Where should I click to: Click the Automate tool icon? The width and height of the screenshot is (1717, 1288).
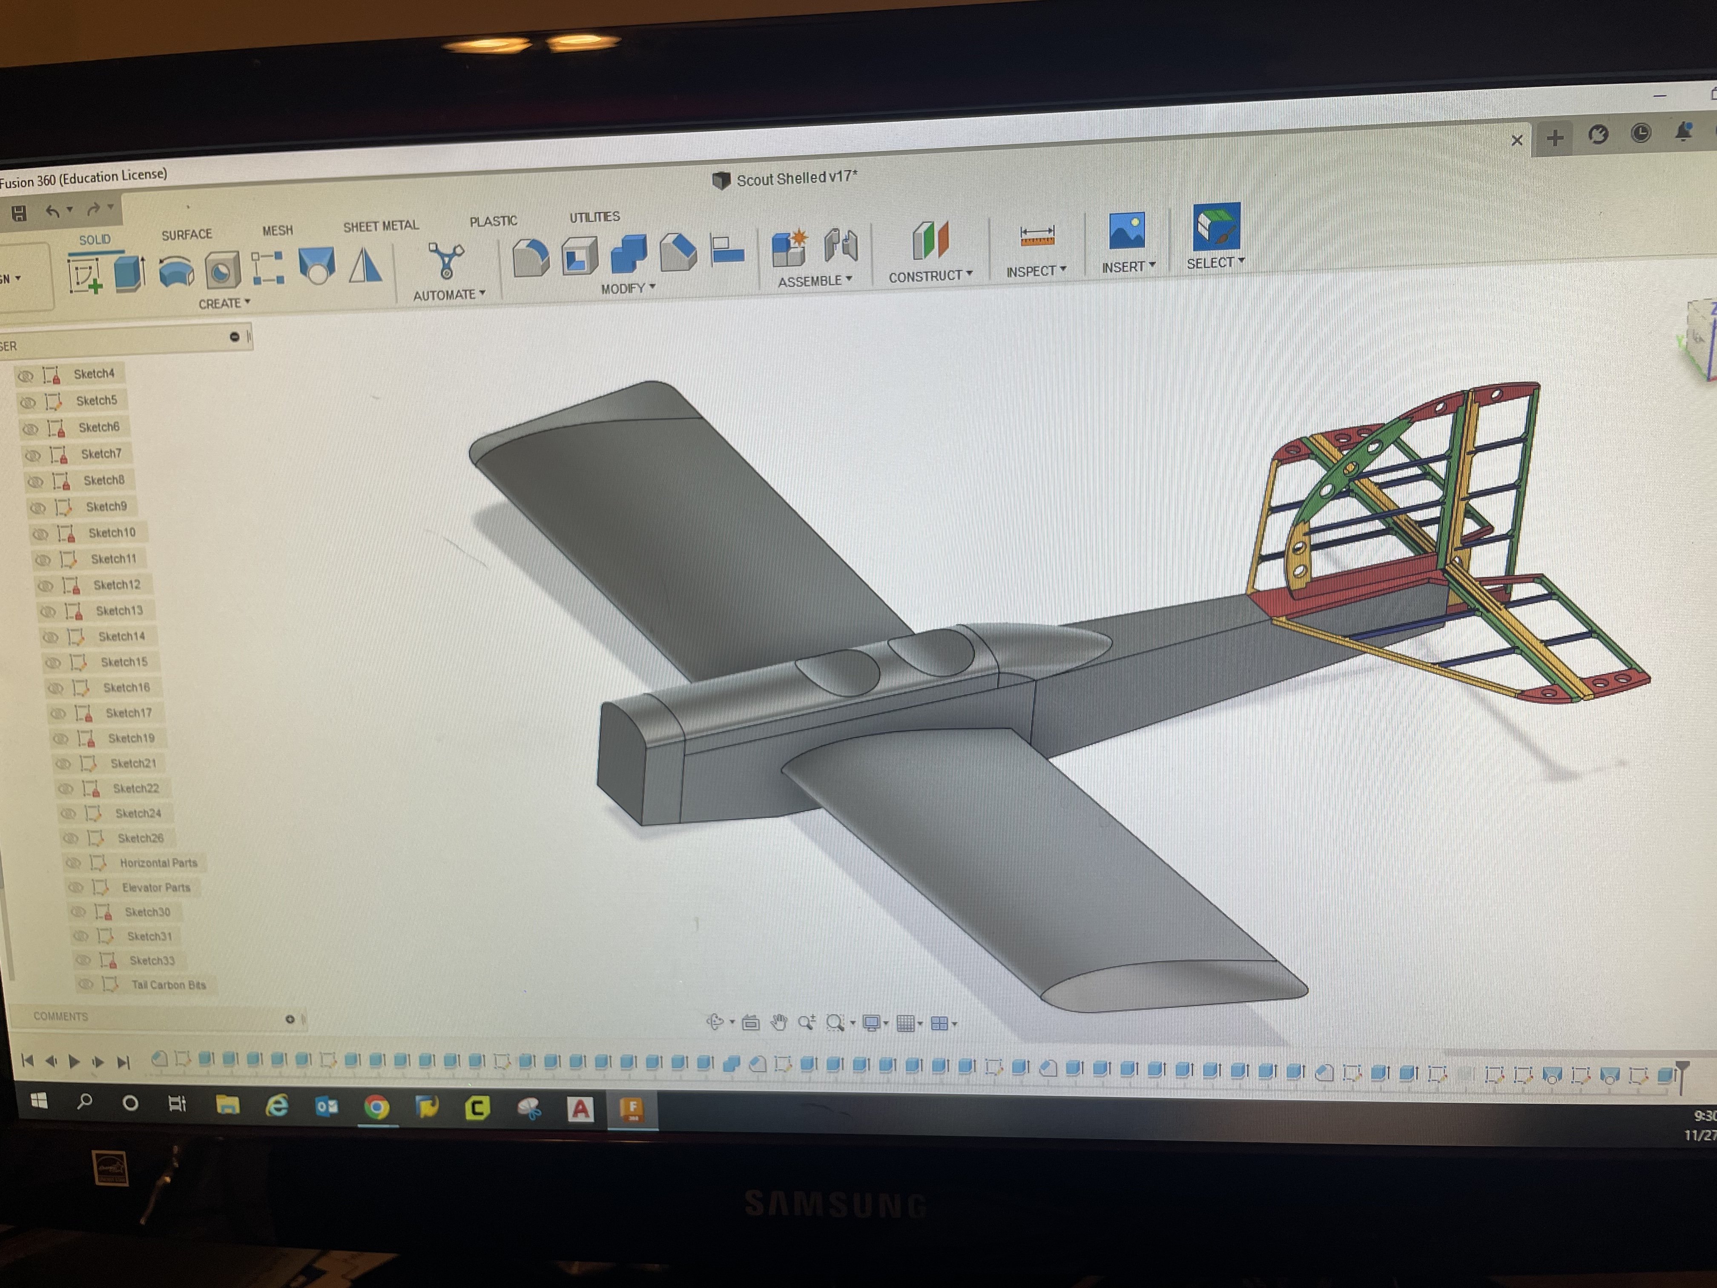pyautogui.click(x=446, y=261)
